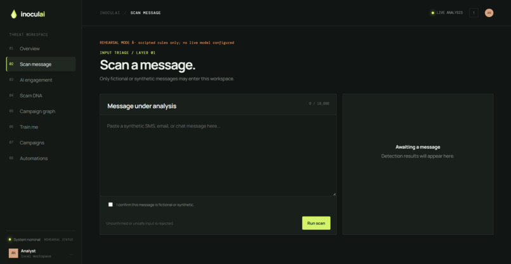Image resolution: width=511 pixels, height=264 pixels.
Task: Click the Only fictional or synthetic messages note
Action: (167, 79)
